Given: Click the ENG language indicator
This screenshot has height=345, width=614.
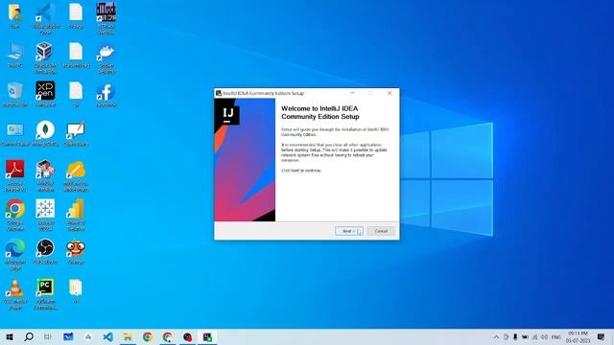Looking at the screenshot, I should click(556, 336).
